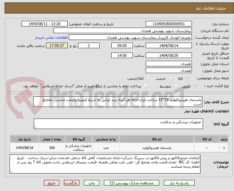Click the resize handle of گروه کالا box
Screen dimensions: 234x191
coord(36,127)
